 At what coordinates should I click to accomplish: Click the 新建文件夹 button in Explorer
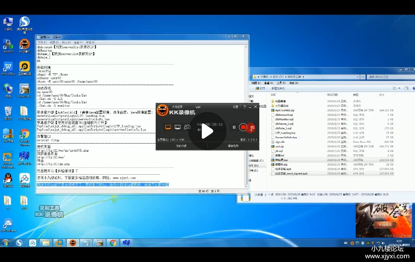click(279, 88)
